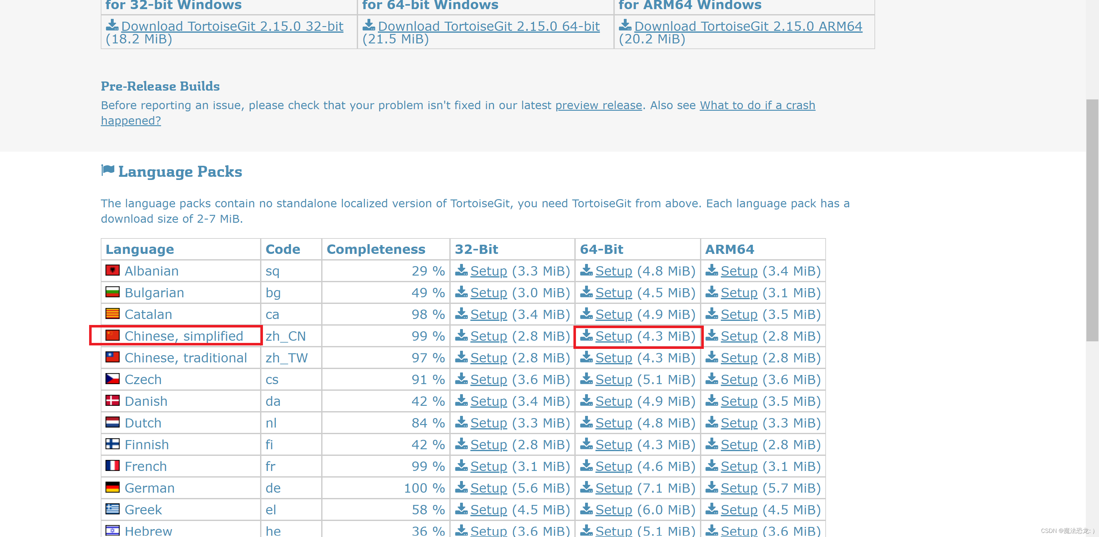Open What to do if a crash happened link
1099x537 pixels.
[757, 105]
